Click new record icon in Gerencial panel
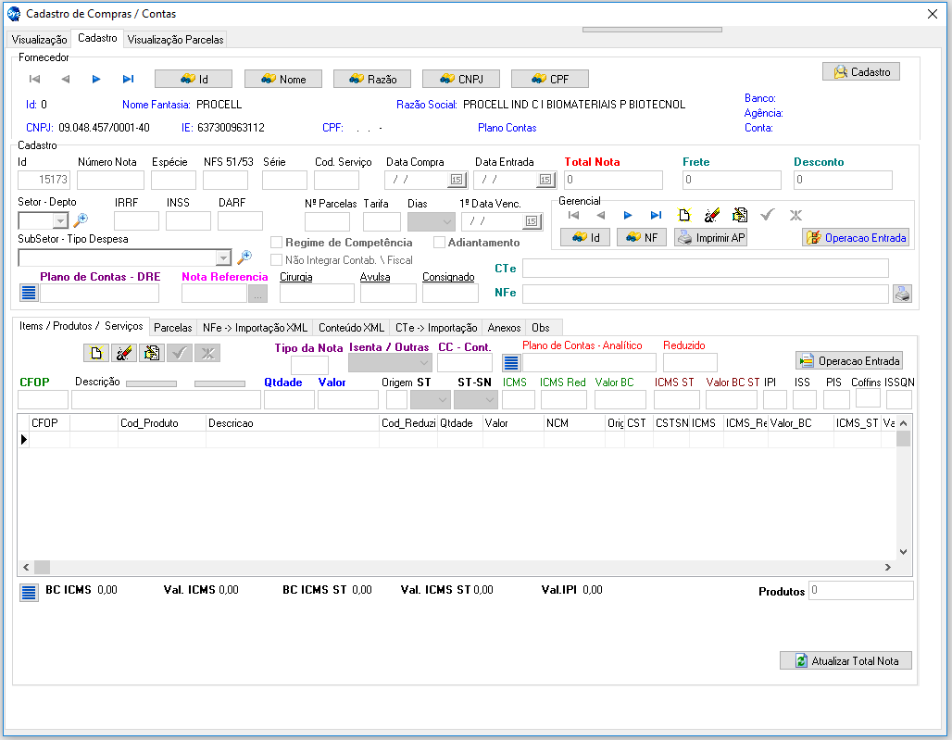The image size is (952, 740). pos(684,215)
